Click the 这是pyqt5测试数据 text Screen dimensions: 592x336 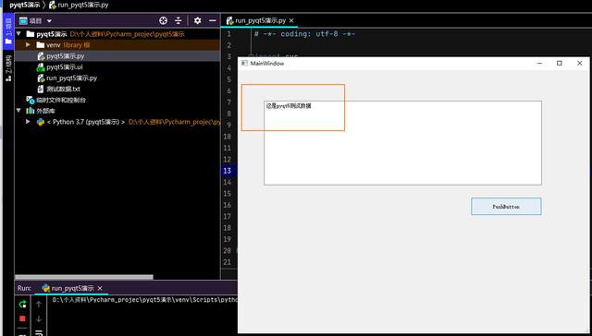point(289,106)
